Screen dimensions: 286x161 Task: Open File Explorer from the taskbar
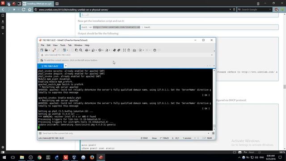point(22,157)
